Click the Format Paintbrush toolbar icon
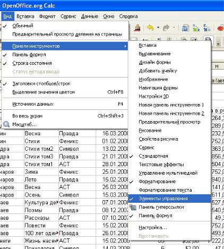 [x=137, y=28]
